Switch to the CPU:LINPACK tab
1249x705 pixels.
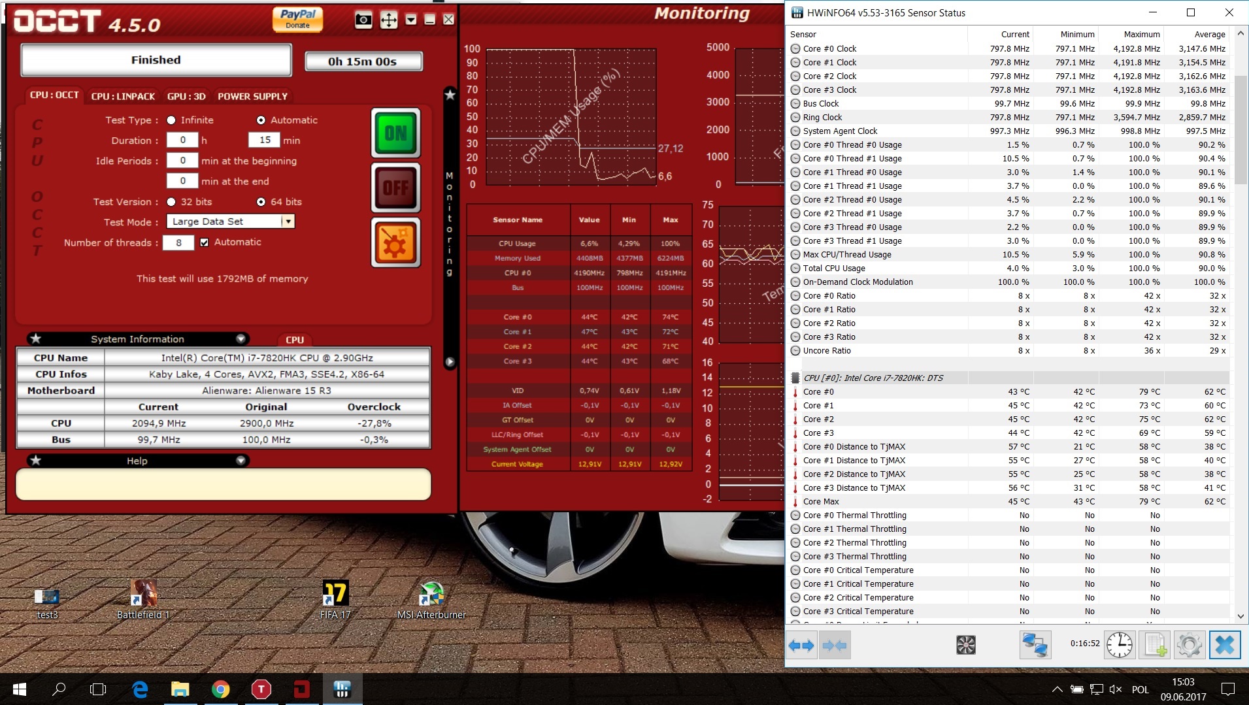123,96
